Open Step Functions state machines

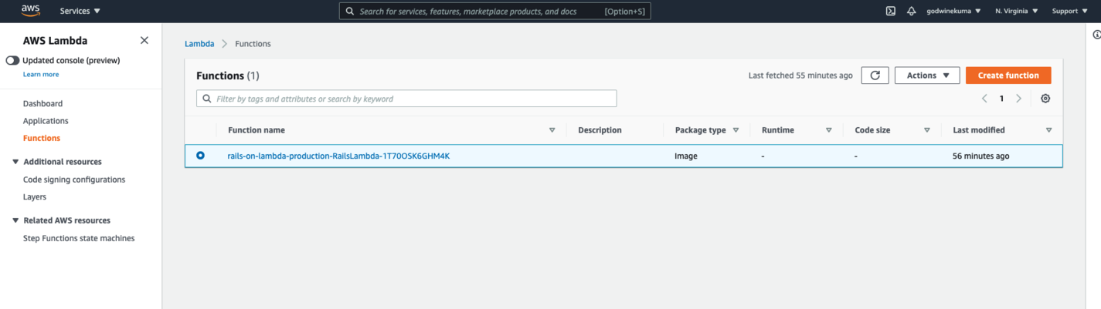(x=79, y=239)
